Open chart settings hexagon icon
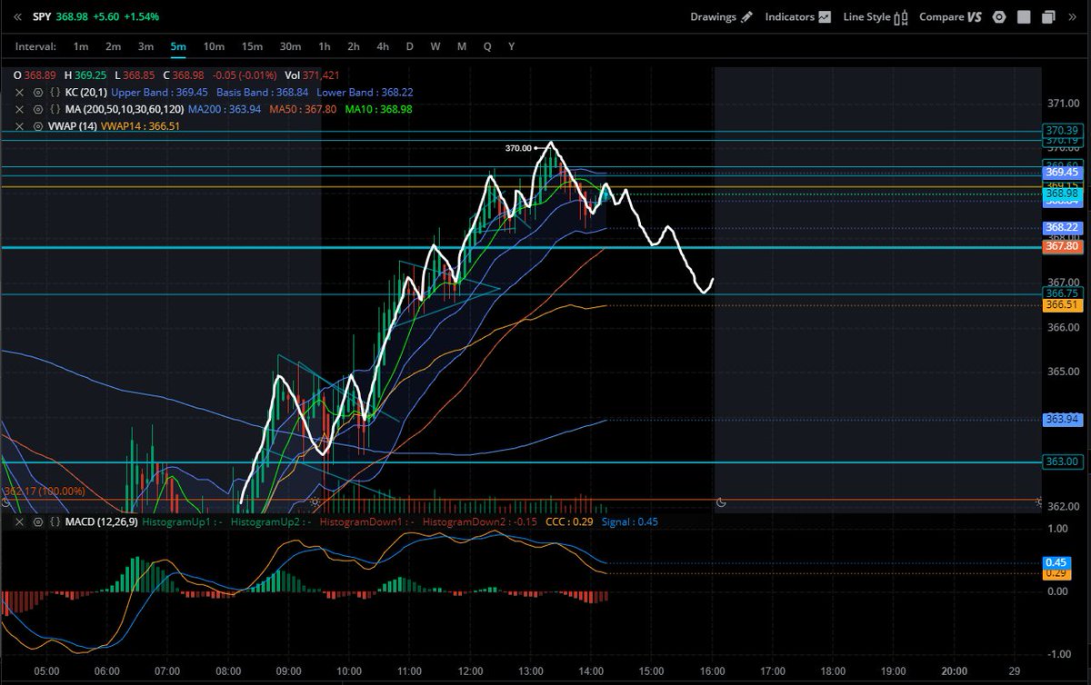The height and width of the screenshot is (685, 1091). (x=999, y=16)
